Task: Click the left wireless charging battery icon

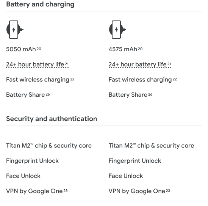Action: pos(15,30)
